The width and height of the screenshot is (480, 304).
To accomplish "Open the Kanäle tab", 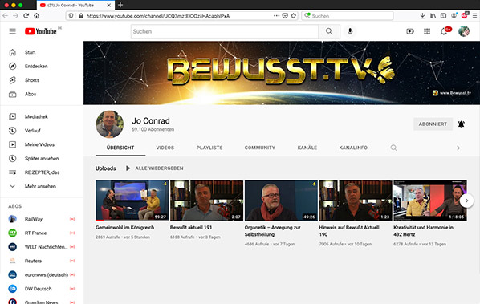I will coord(307,148).
